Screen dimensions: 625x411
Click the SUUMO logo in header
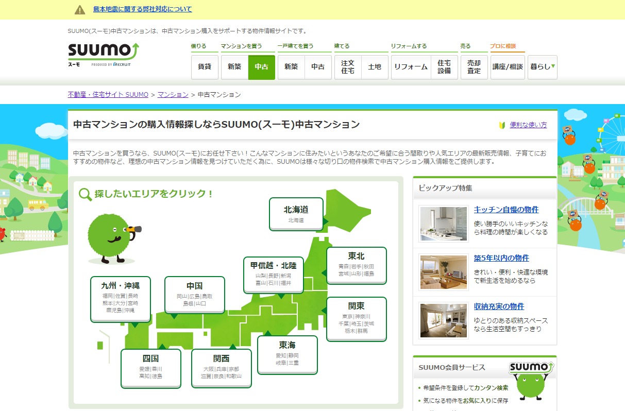point(104,55)
